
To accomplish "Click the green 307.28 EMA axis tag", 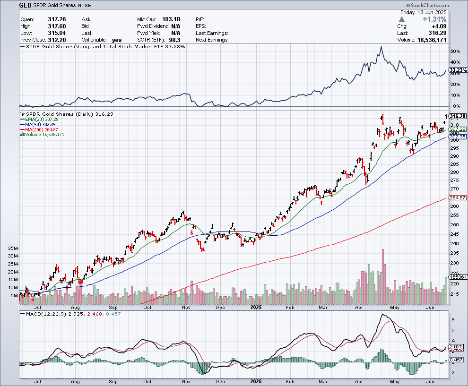I will 458,129.
